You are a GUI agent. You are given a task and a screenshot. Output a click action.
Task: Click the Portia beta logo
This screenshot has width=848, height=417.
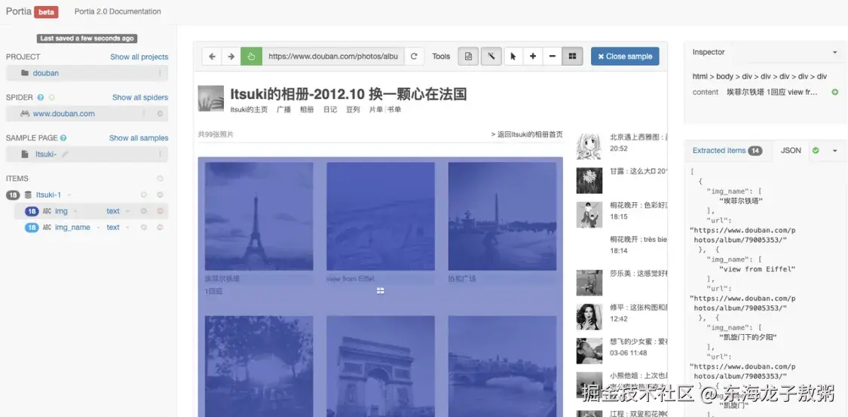[32, 11]
